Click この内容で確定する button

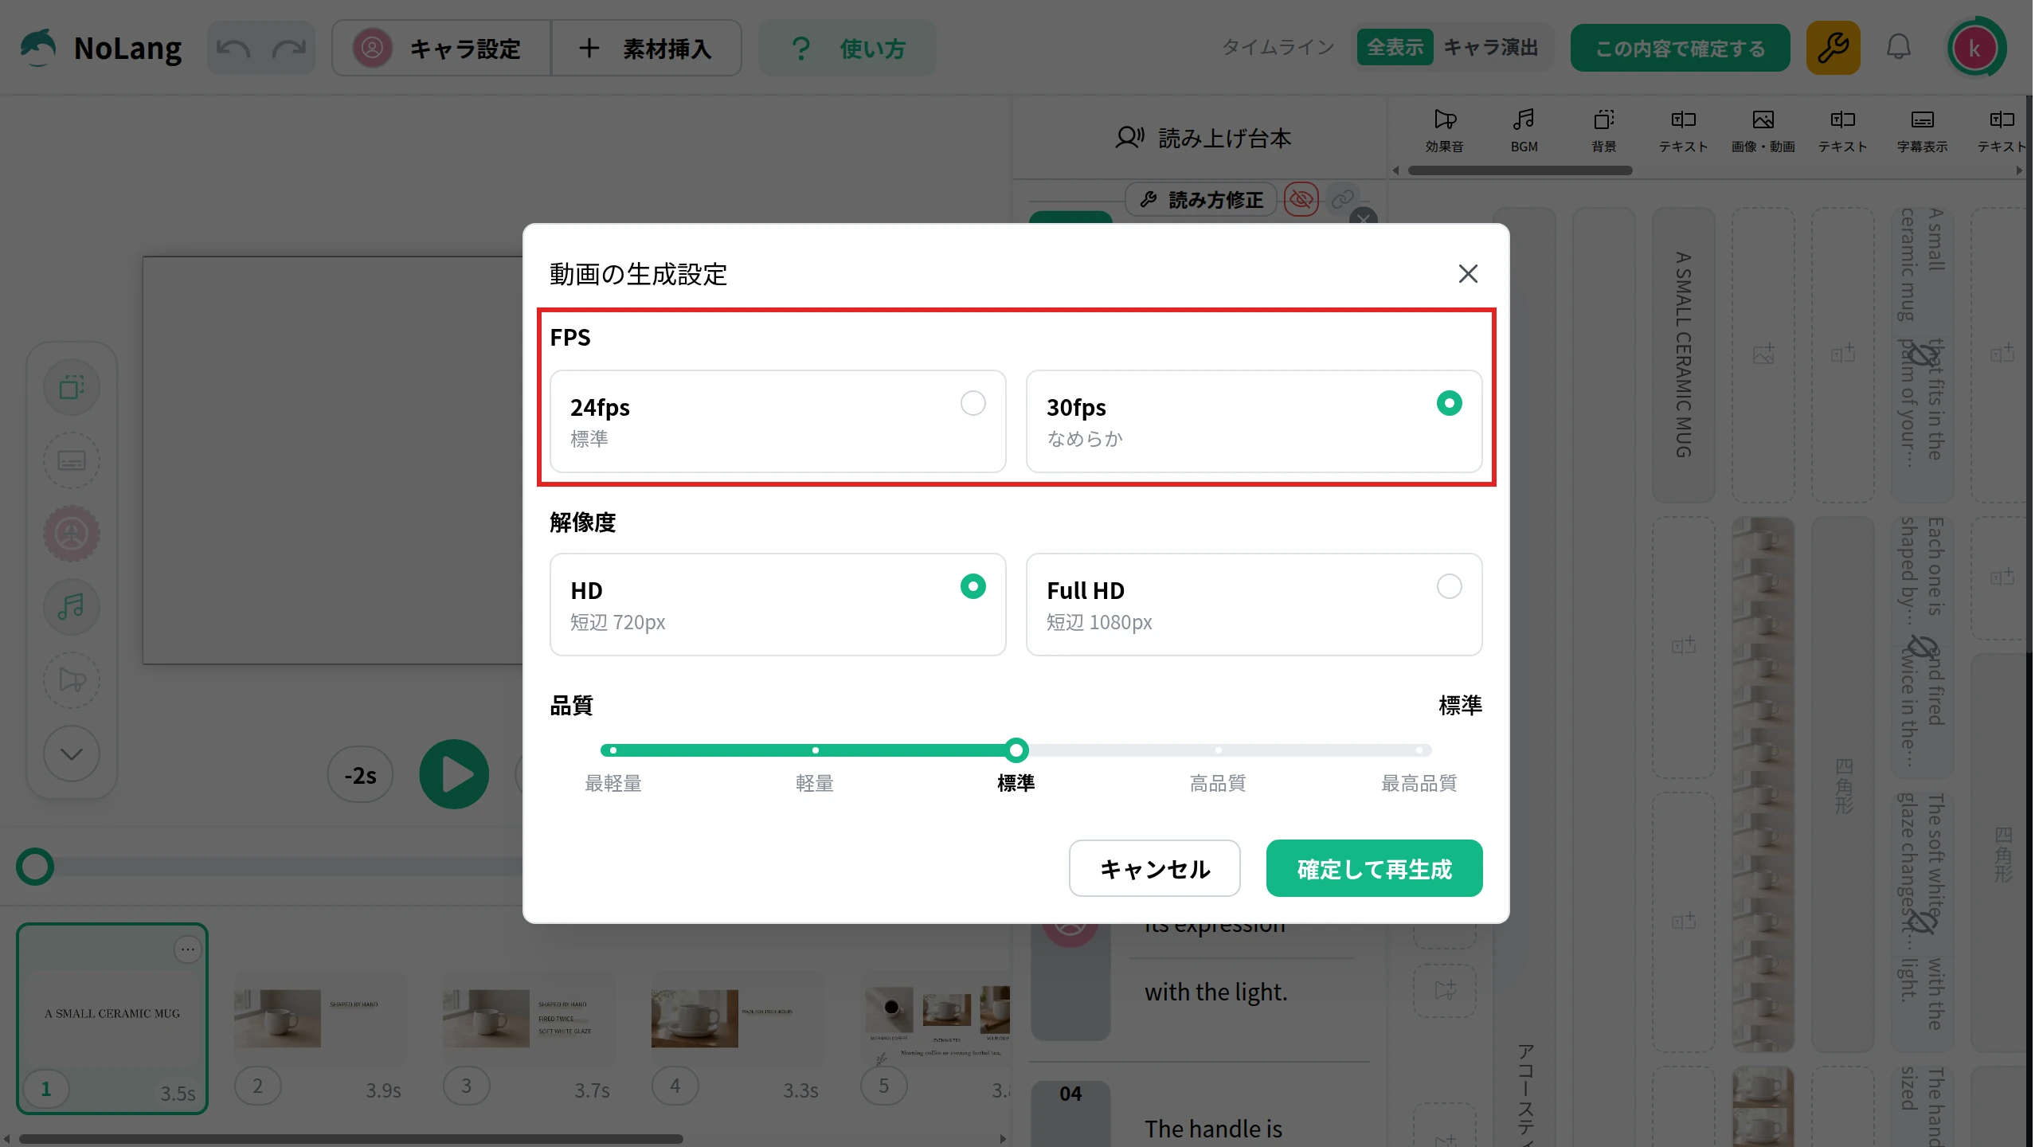[1680, 49]
